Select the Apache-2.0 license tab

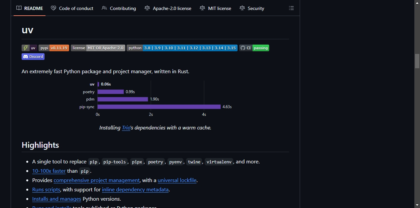[x=168, y=8]
